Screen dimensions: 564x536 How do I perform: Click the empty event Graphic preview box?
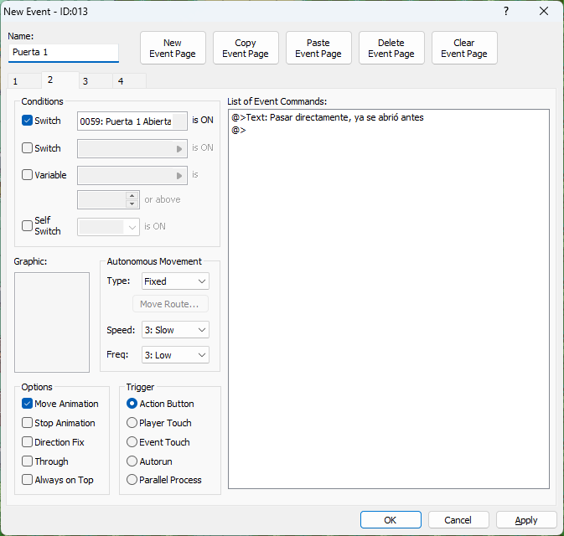coord(52,322)
